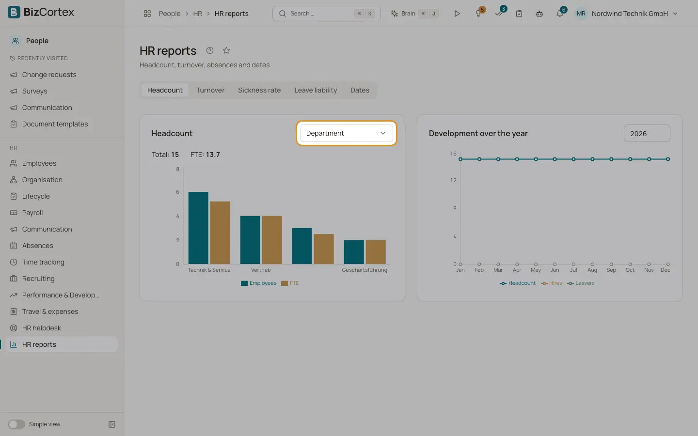Click the Brain sparkle button
698x436 pixels.
coord(414,14)
